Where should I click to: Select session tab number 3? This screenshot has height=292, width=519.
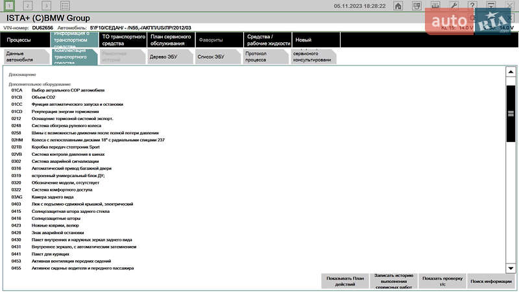point(46,6)
